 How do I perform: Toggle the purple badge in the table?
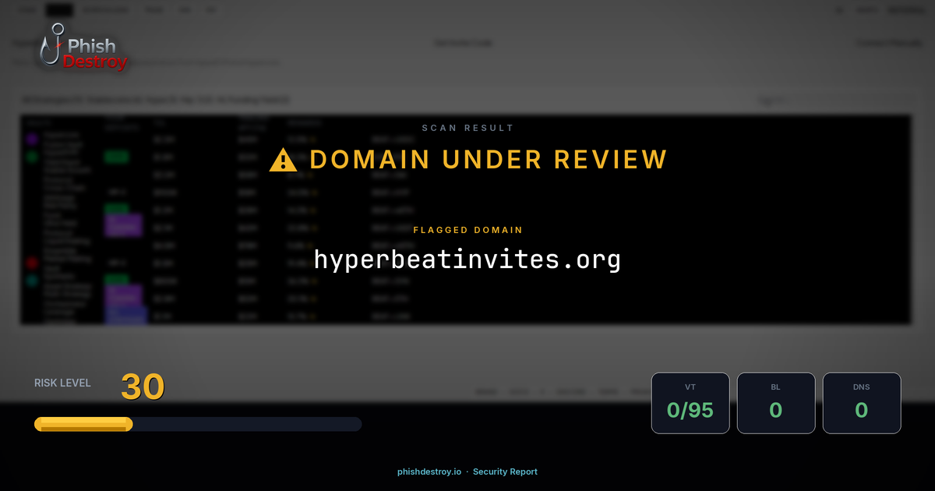(123, 226)
